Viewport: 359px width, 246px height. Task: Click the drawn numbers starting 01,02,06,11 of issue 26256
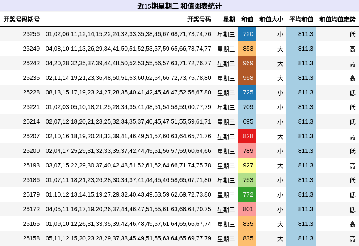click(x=128, y=34)
